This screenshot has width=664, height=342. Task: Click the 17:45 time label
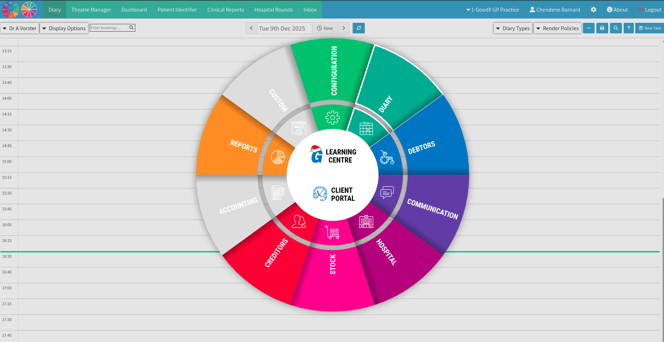pos(7,335)
